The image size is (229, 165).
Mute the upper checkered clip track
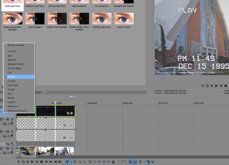coord(7,119)
